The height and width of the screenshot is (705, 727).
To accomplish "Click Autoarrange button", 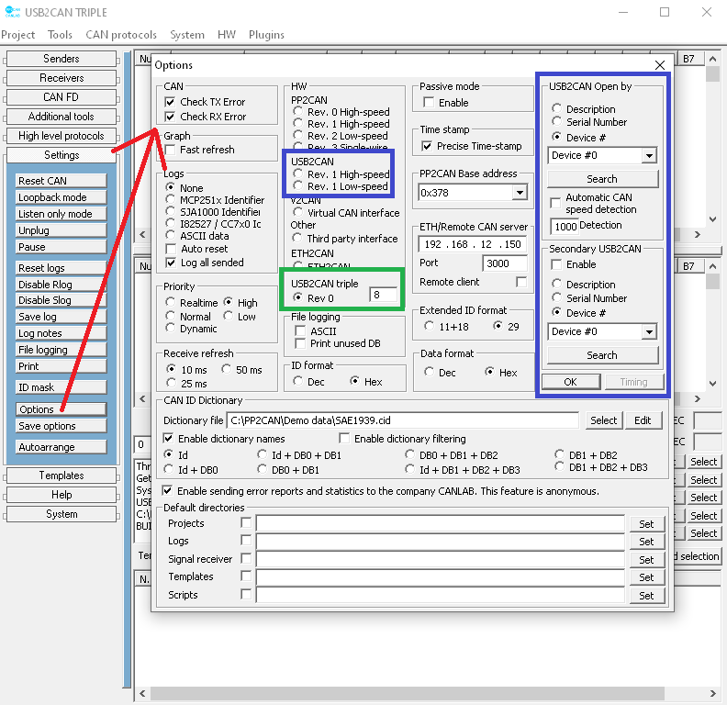I will click(62, 447).
